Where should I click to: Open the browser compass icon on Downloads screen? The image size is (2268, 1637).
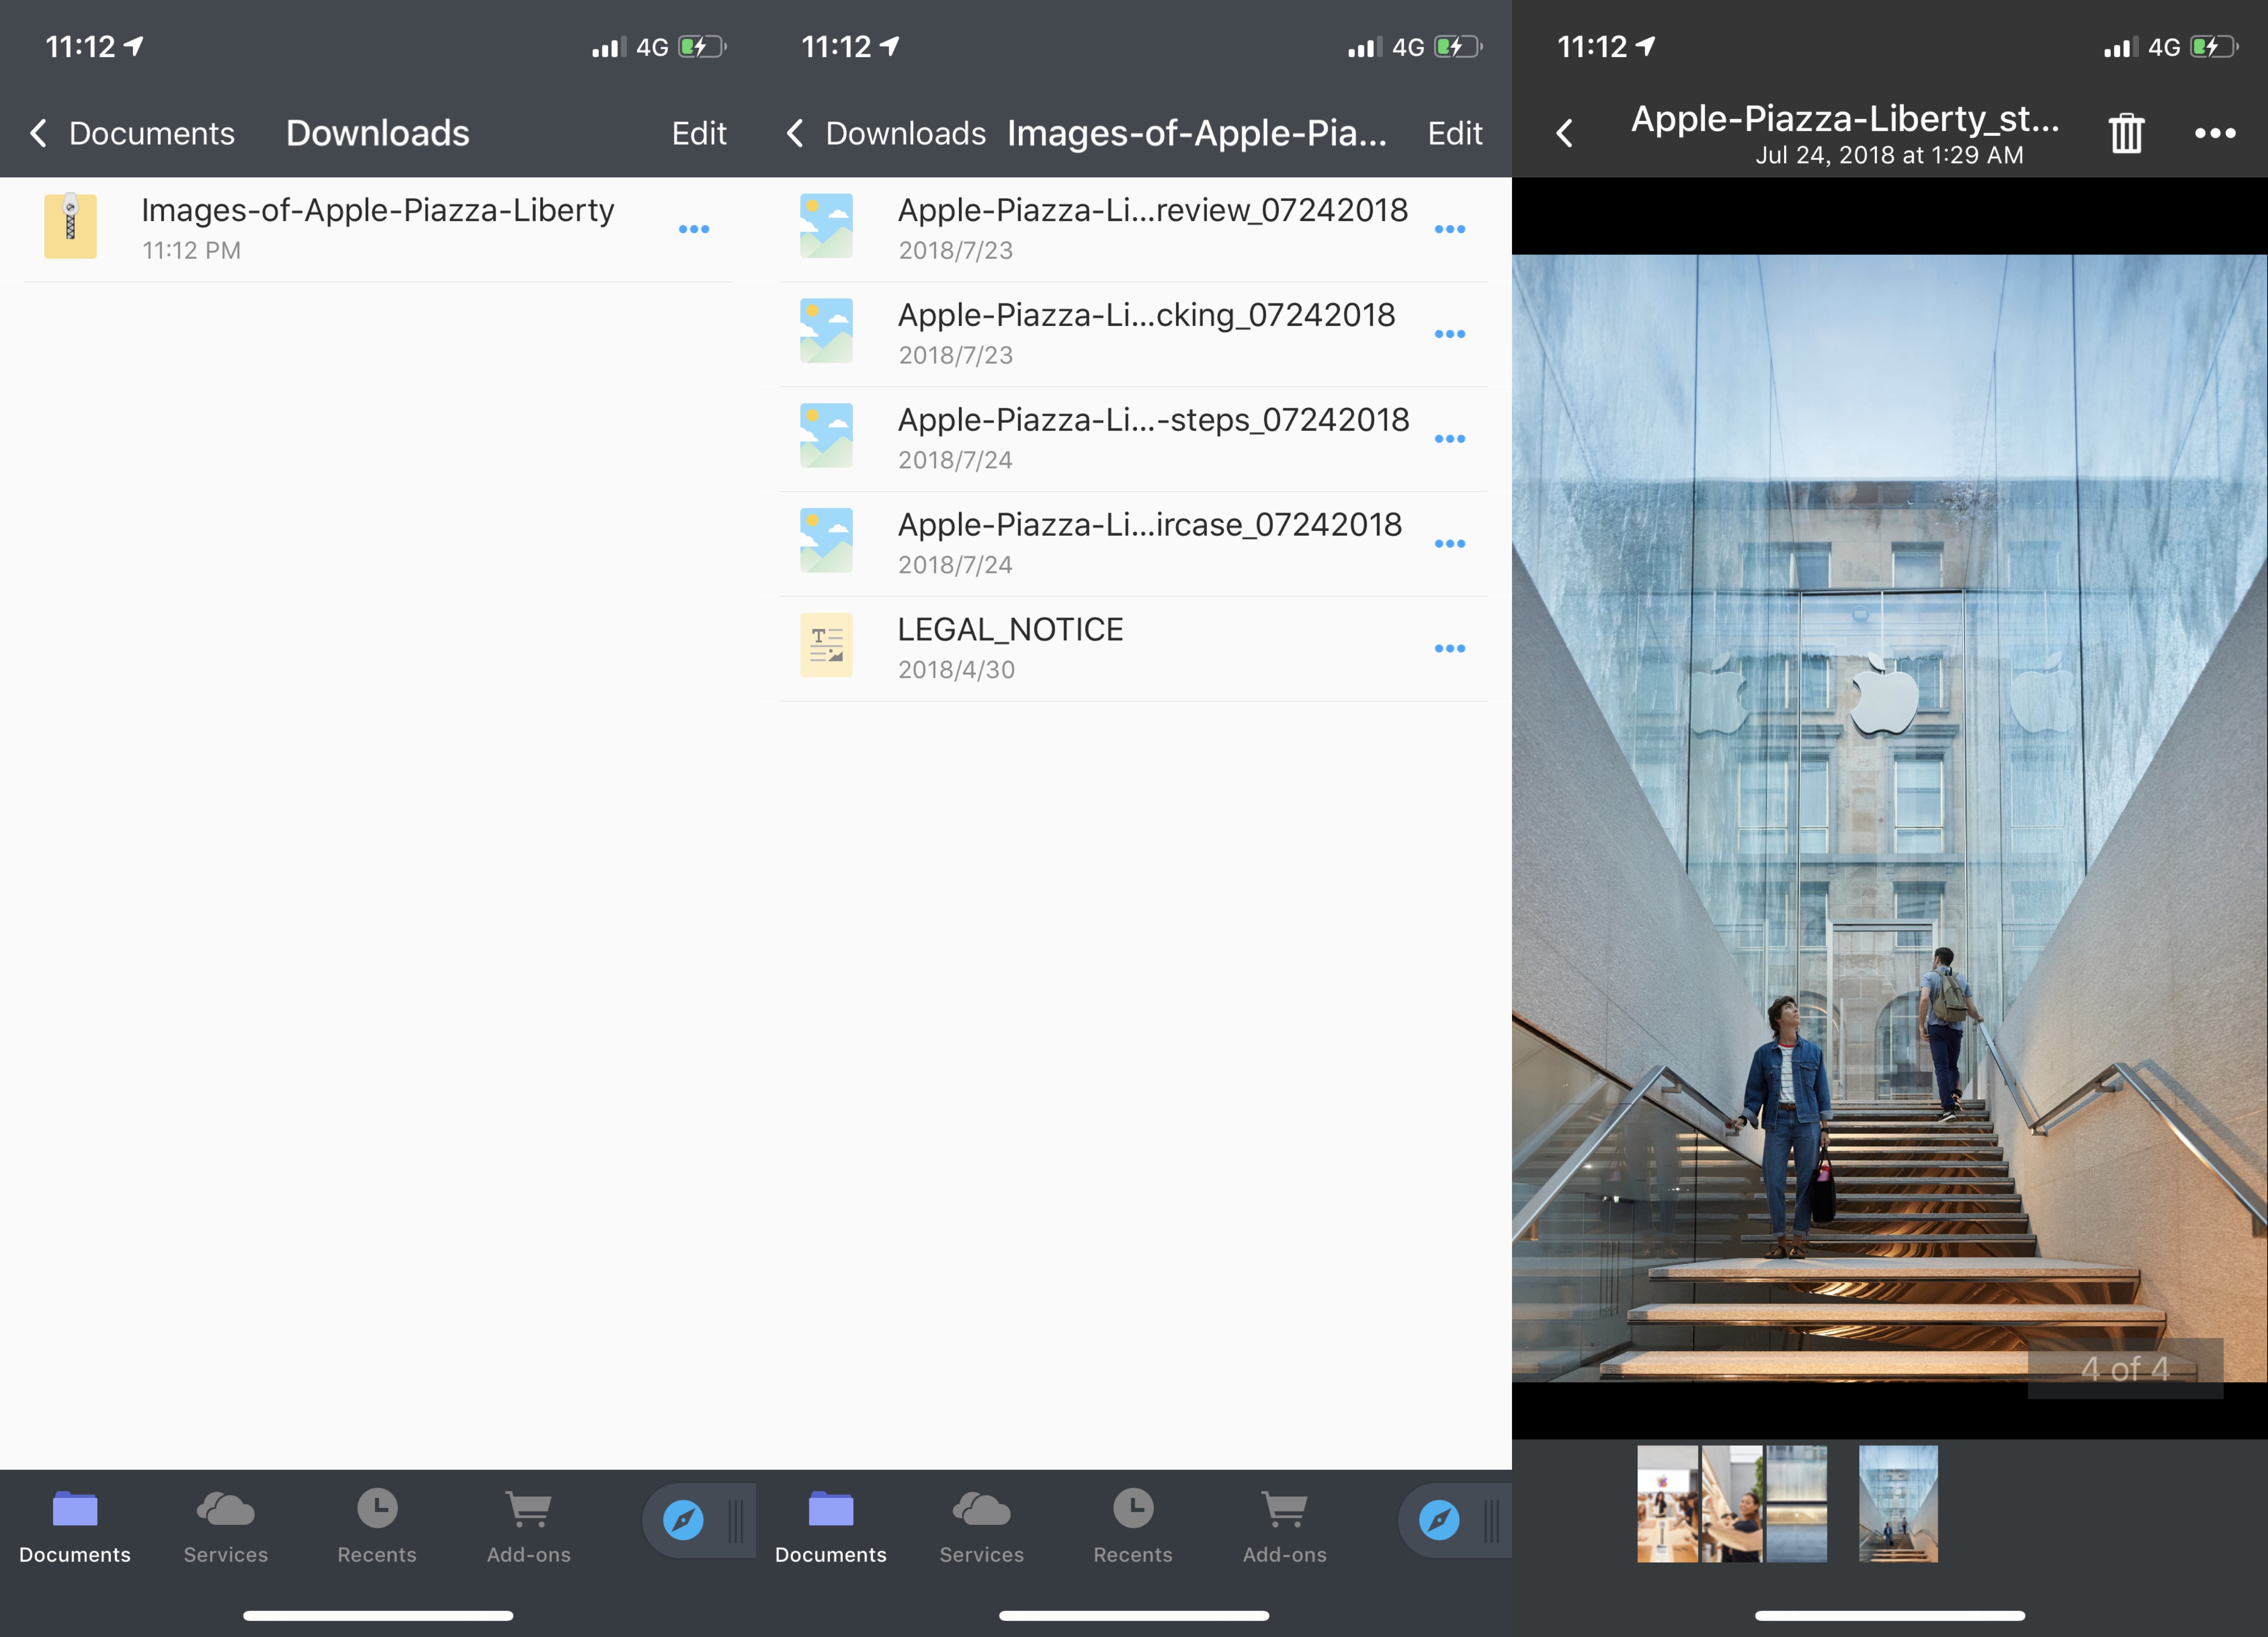[684, 1520]
